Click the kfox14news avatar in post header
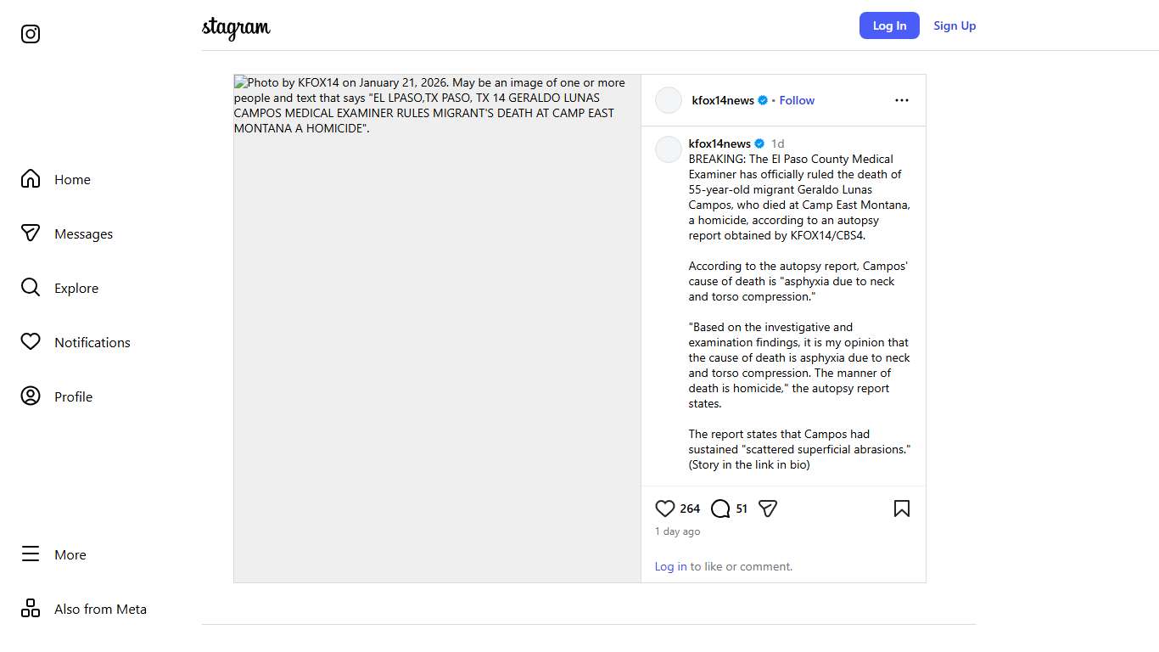Viewport: 1159px width, 652px height. point(669,100)
